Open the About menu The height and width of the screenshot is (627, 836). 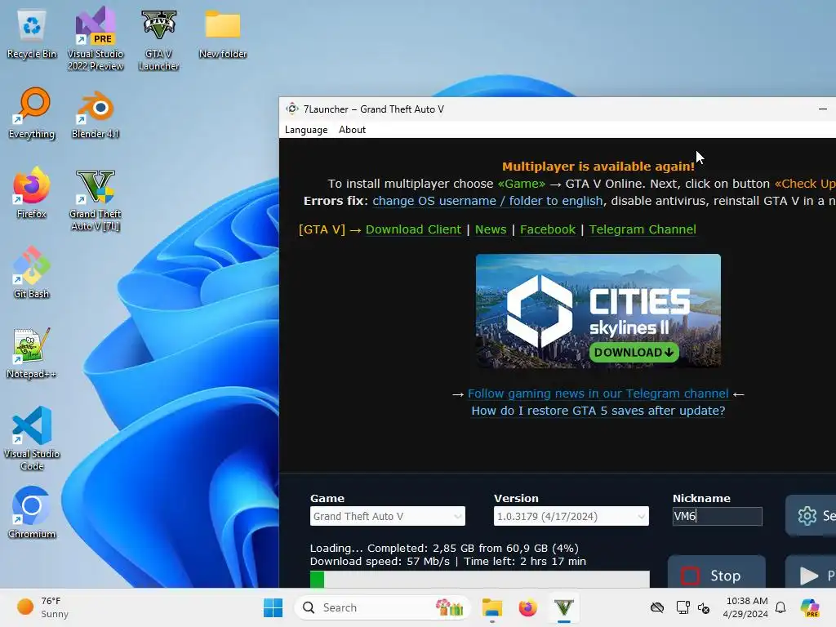coord(352,130)
